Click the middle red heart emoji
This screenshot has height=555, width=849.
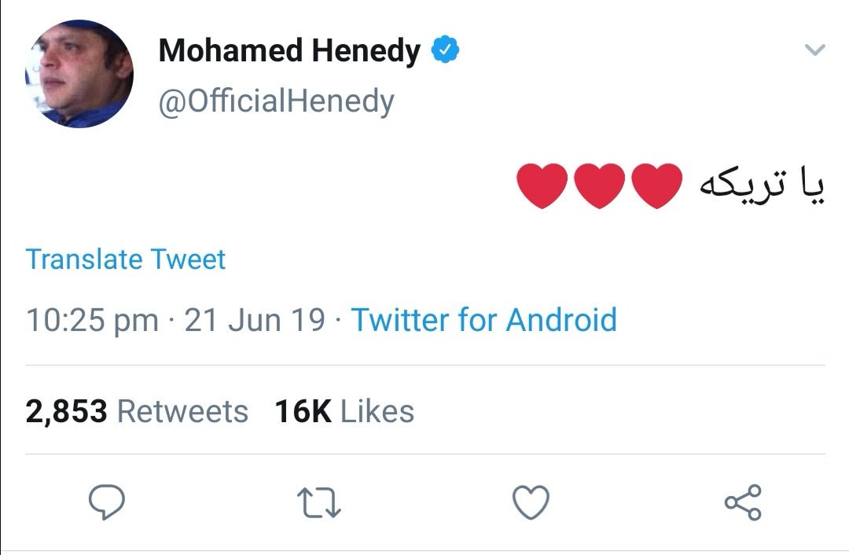(600, 186)
